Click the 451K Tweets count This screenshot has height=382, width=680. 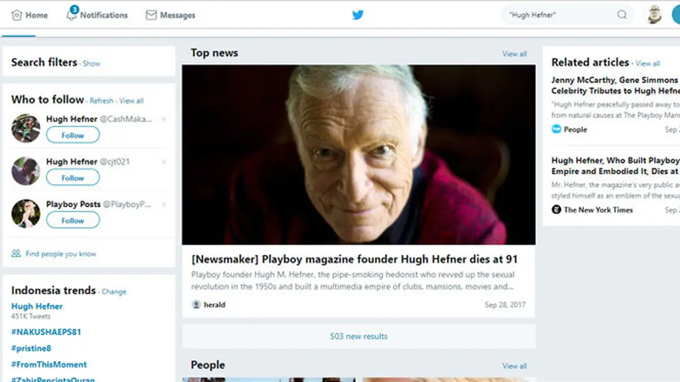tap(31, 317)
